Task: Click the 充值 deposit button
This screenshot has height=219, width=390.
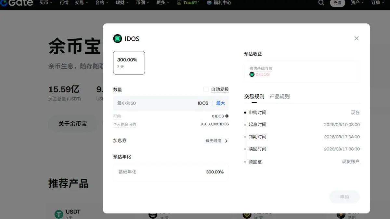Action: (338, 3)
